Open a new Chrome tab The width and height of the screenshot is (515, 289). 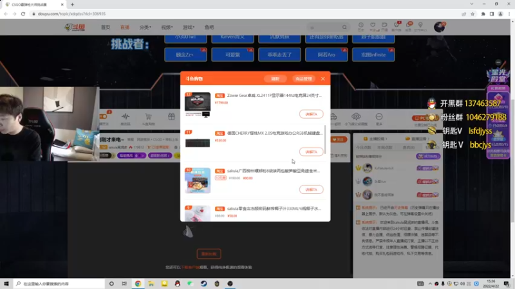tap(72, 4)
